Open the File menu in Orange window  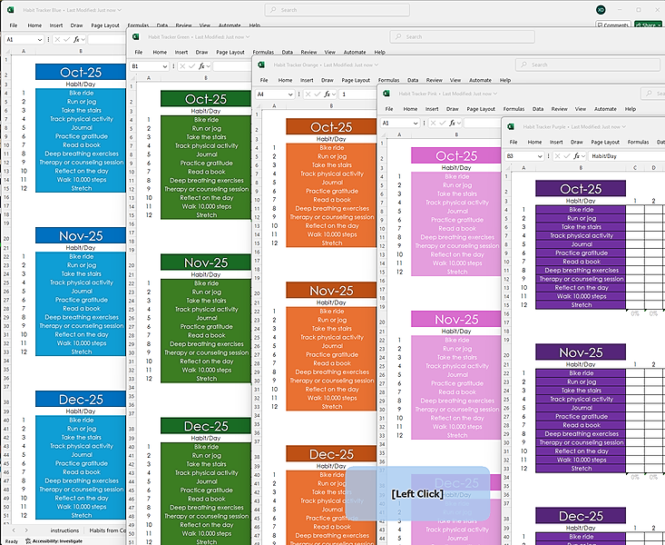pyautogui.click(x=264, y=80)
